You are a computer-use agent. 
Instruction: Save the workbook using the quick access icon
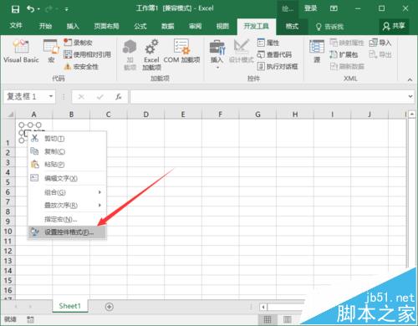pyautogui.click(x=15, y=9)
